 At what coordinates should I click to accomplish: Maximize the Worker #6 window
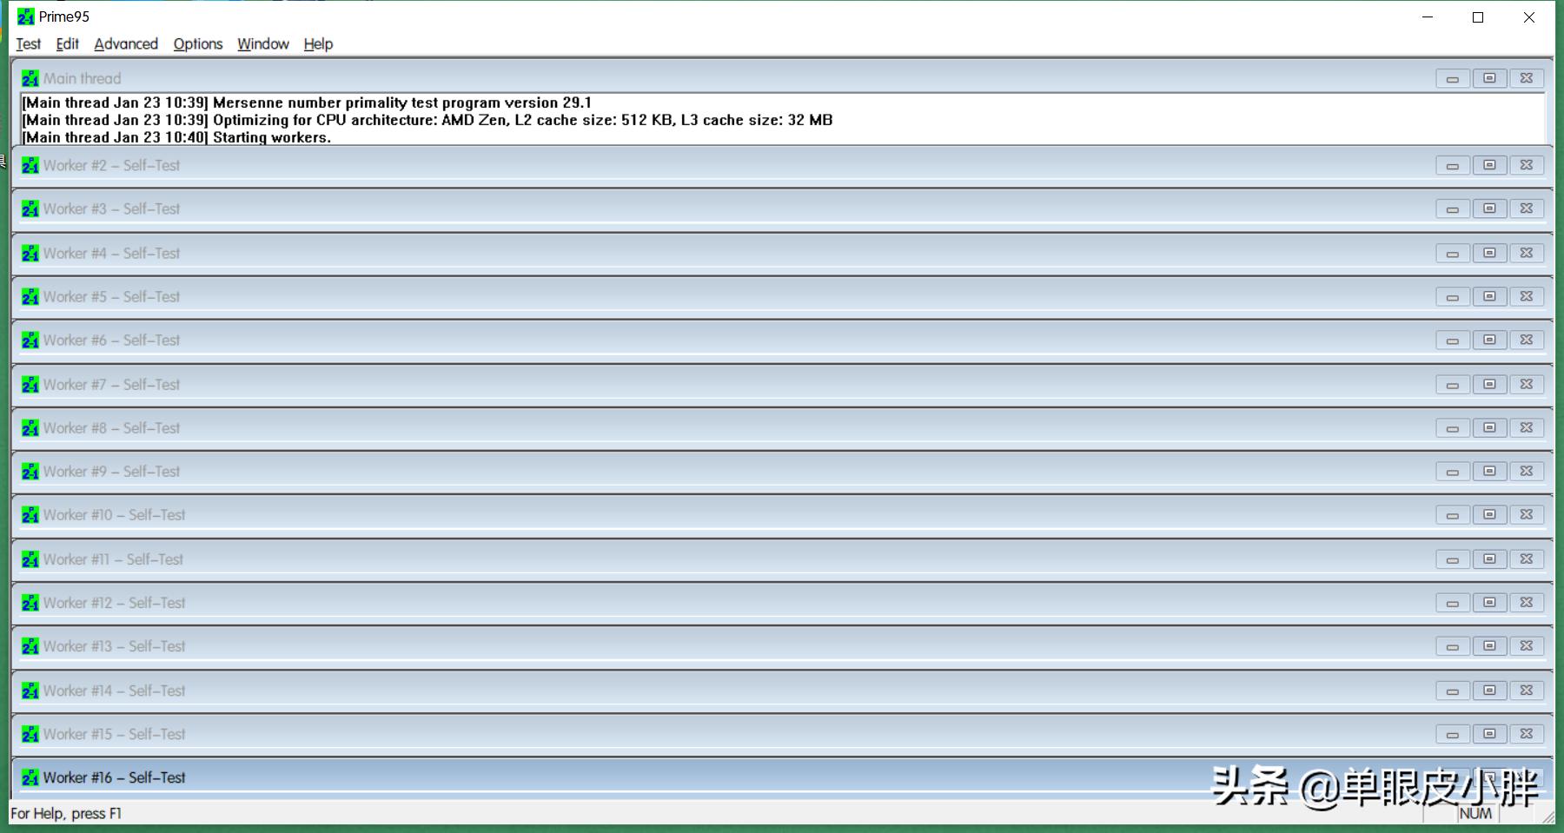1489,340
